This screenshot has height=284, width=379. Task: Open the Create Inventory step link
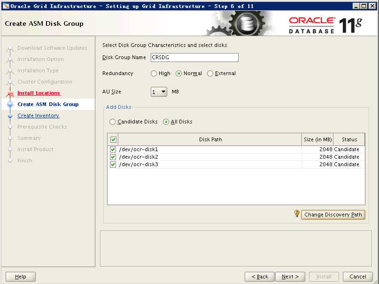38,115
